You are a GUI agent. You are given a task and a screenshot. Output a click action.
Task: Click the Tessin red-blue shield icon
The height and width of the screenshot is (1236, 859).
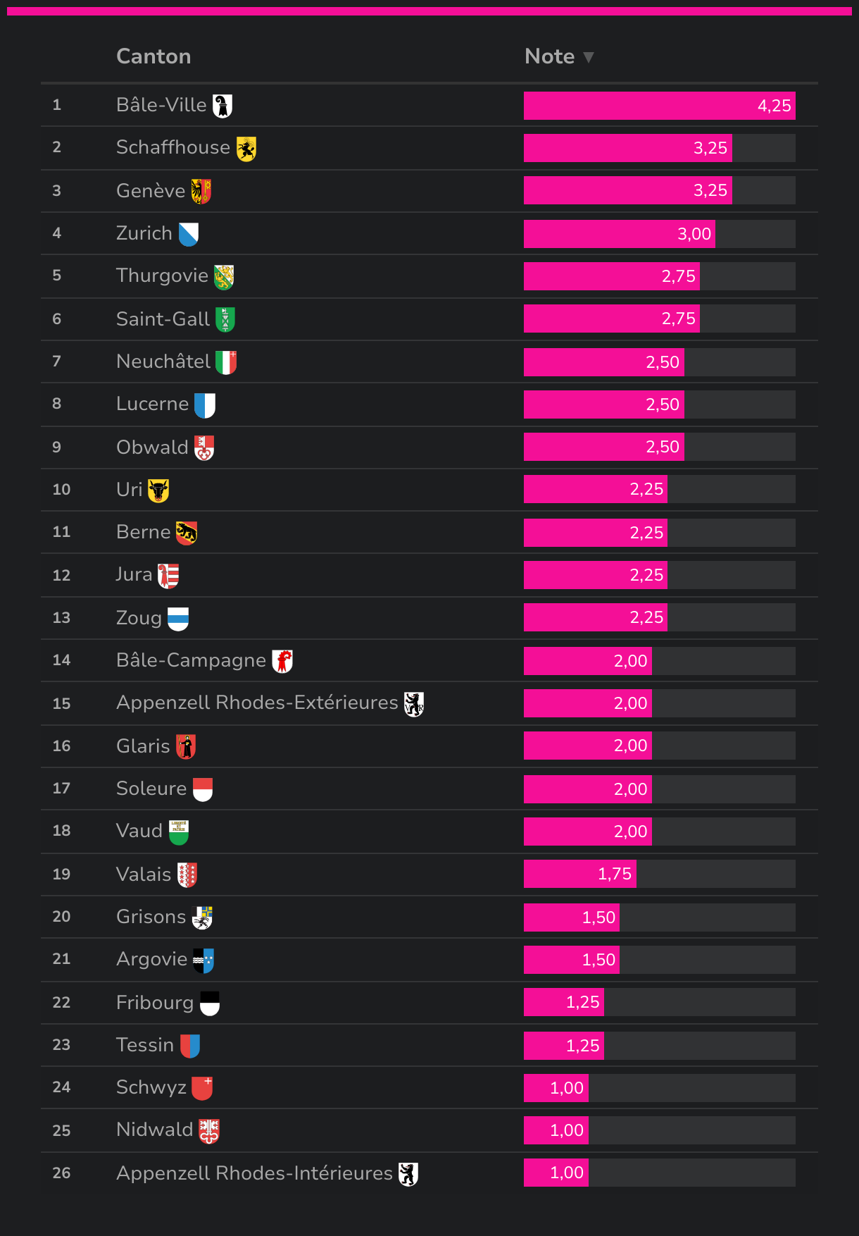point(190,1046)
